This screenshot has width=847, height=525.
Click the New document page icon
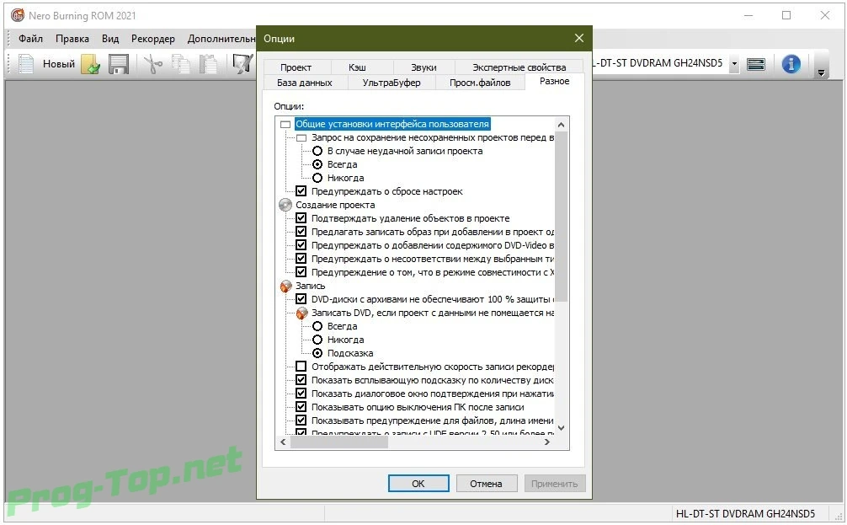[26, 64]
